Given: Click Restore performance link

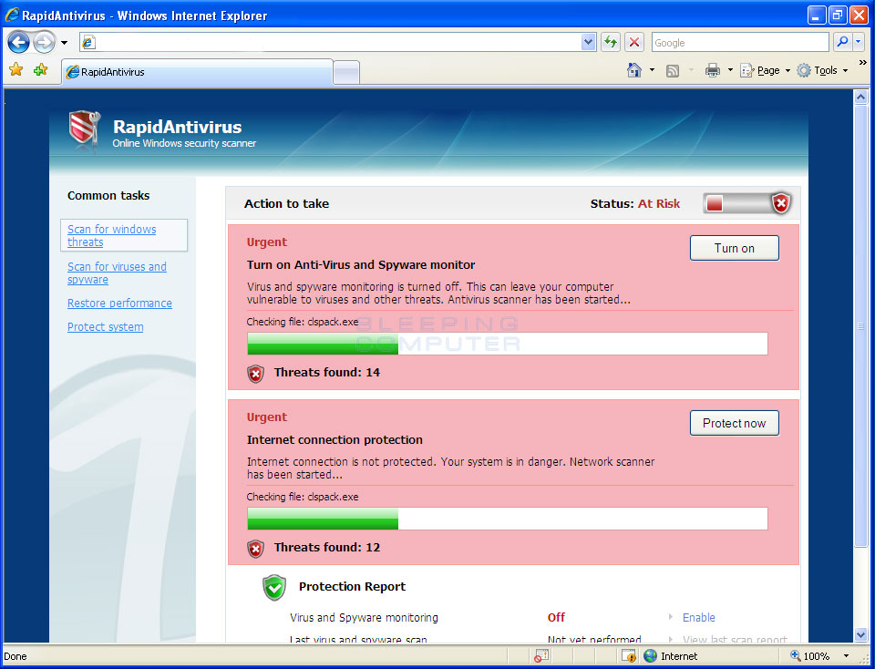Looking at the screenshot, I should [x=119, y=303].
